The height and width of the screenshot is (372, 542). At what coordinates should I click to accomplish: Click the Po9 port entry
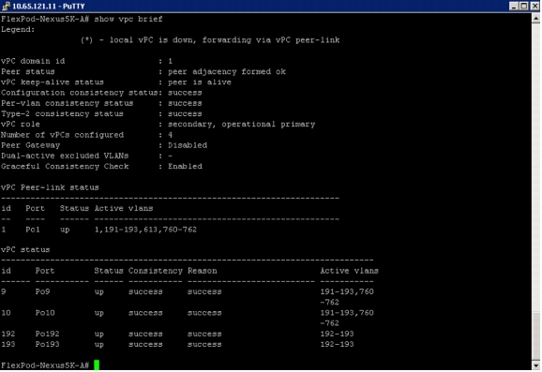42,291
